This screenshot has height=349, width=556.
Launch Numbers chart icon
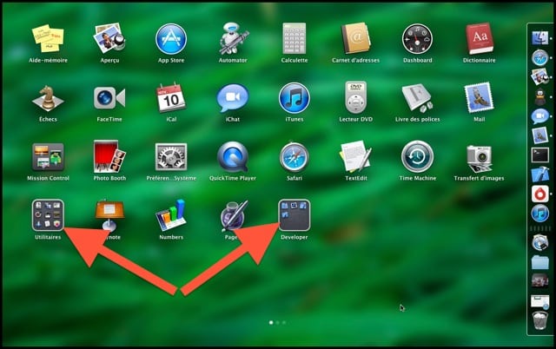(171, 215)
